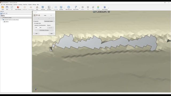Start a 2D Sketch
The width and height of the screenshot is (171, 96).
pyautogui.click(x=49, y=7)
